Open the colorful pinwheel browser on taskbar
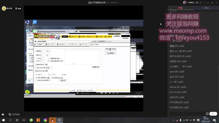The image size is (219, 123). tap(45, 120)
